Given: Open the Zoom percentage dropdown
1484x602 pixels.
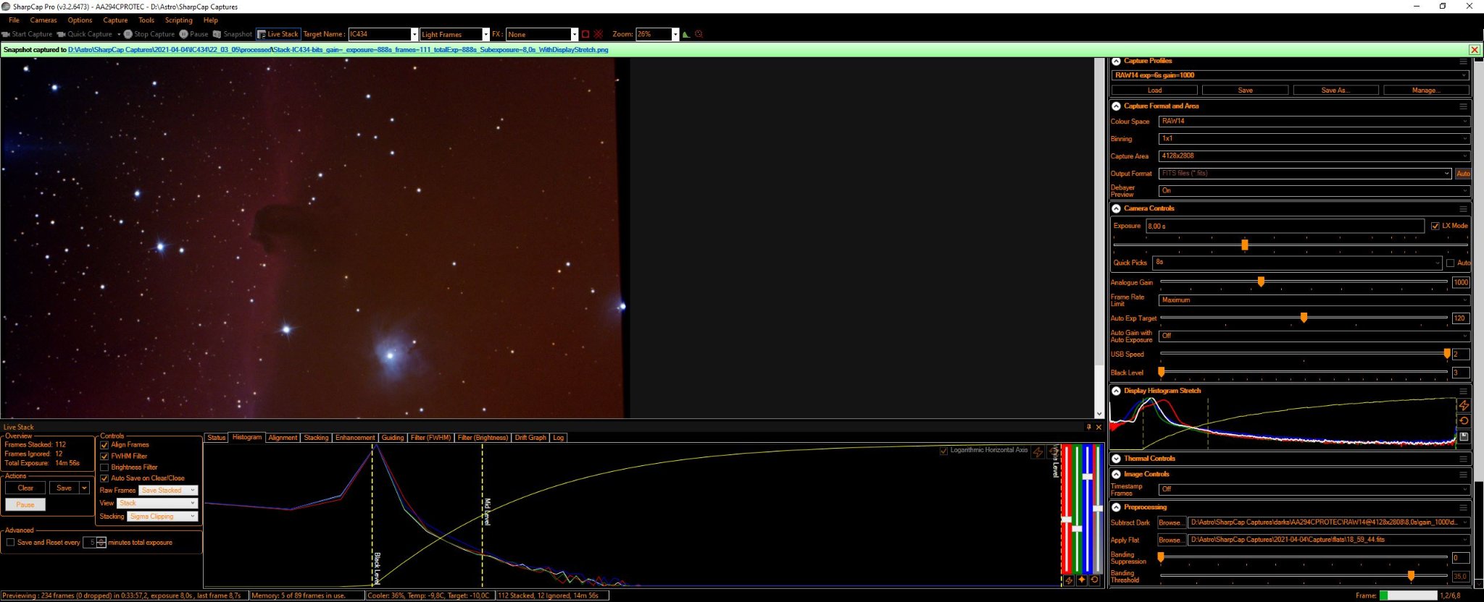Looking at the screenshot, I should pos(675,34).
